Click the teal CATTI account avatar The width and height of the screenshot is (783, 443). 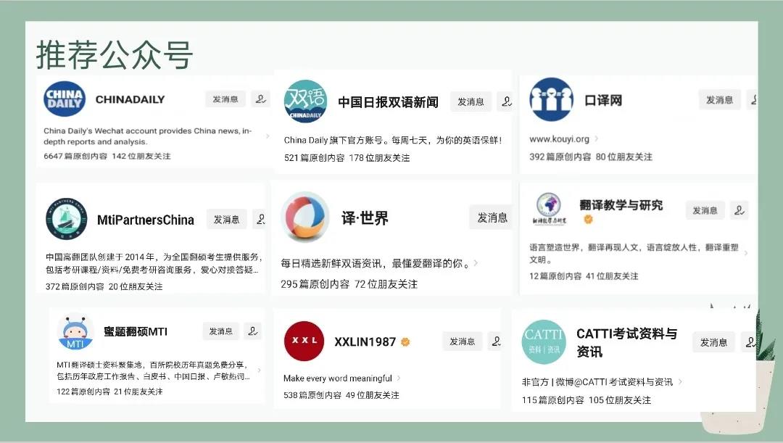tap(543, 341)
